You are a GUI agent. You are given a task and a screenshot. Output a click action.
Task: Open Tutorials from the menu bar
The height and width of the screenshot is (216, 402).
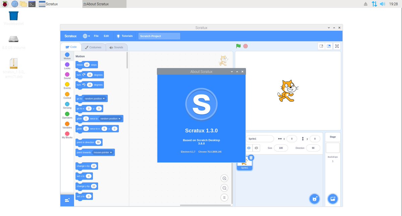point(124,36)
